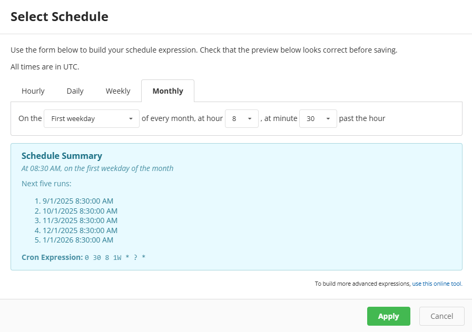Click the italic 'At 08:30 AM' summary text
The image size is (472, 332).
(x=97, y=168)
